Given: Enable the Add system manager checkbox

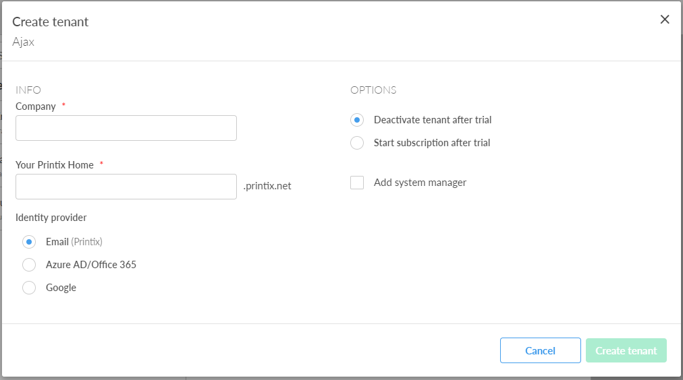Looking at the screenshot, I should click(x=357, y=183).
